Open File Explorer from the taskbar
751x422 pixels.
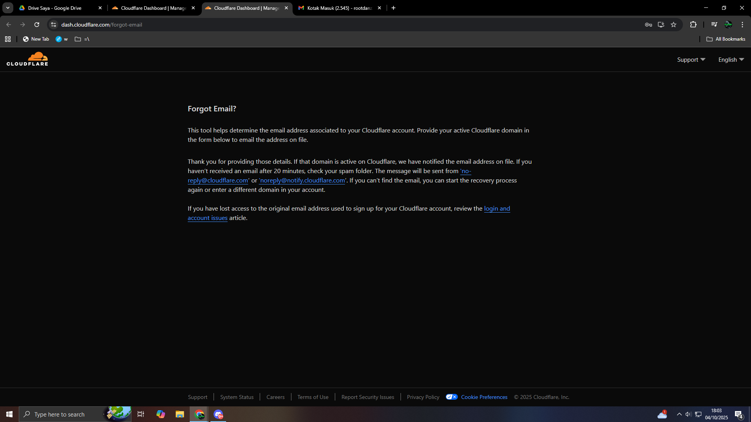click(x=180, y=414)
